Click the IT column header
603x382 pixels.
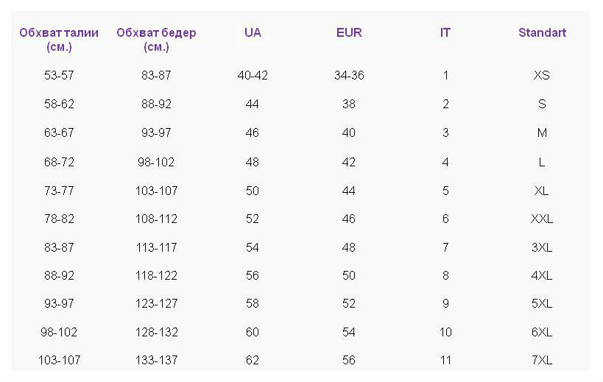point(445,32)
